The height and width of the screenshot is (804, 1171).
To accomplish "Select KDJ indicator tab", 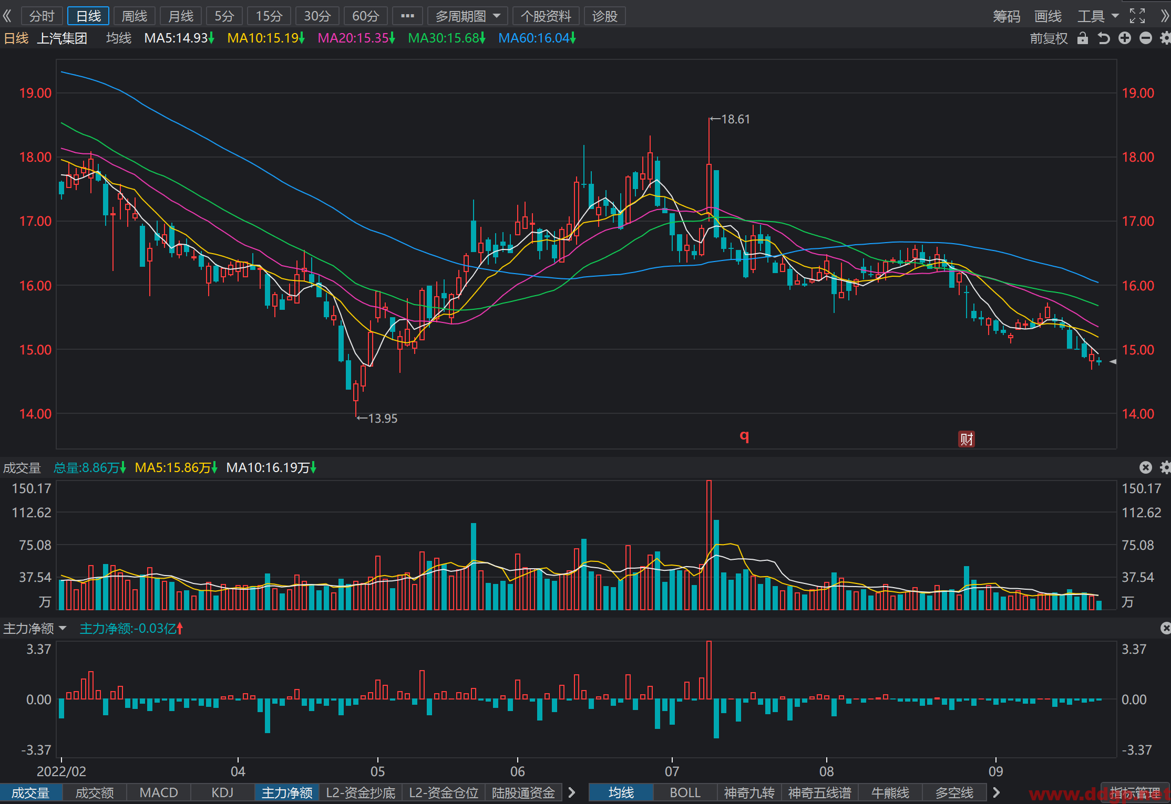I will [222, 792].
